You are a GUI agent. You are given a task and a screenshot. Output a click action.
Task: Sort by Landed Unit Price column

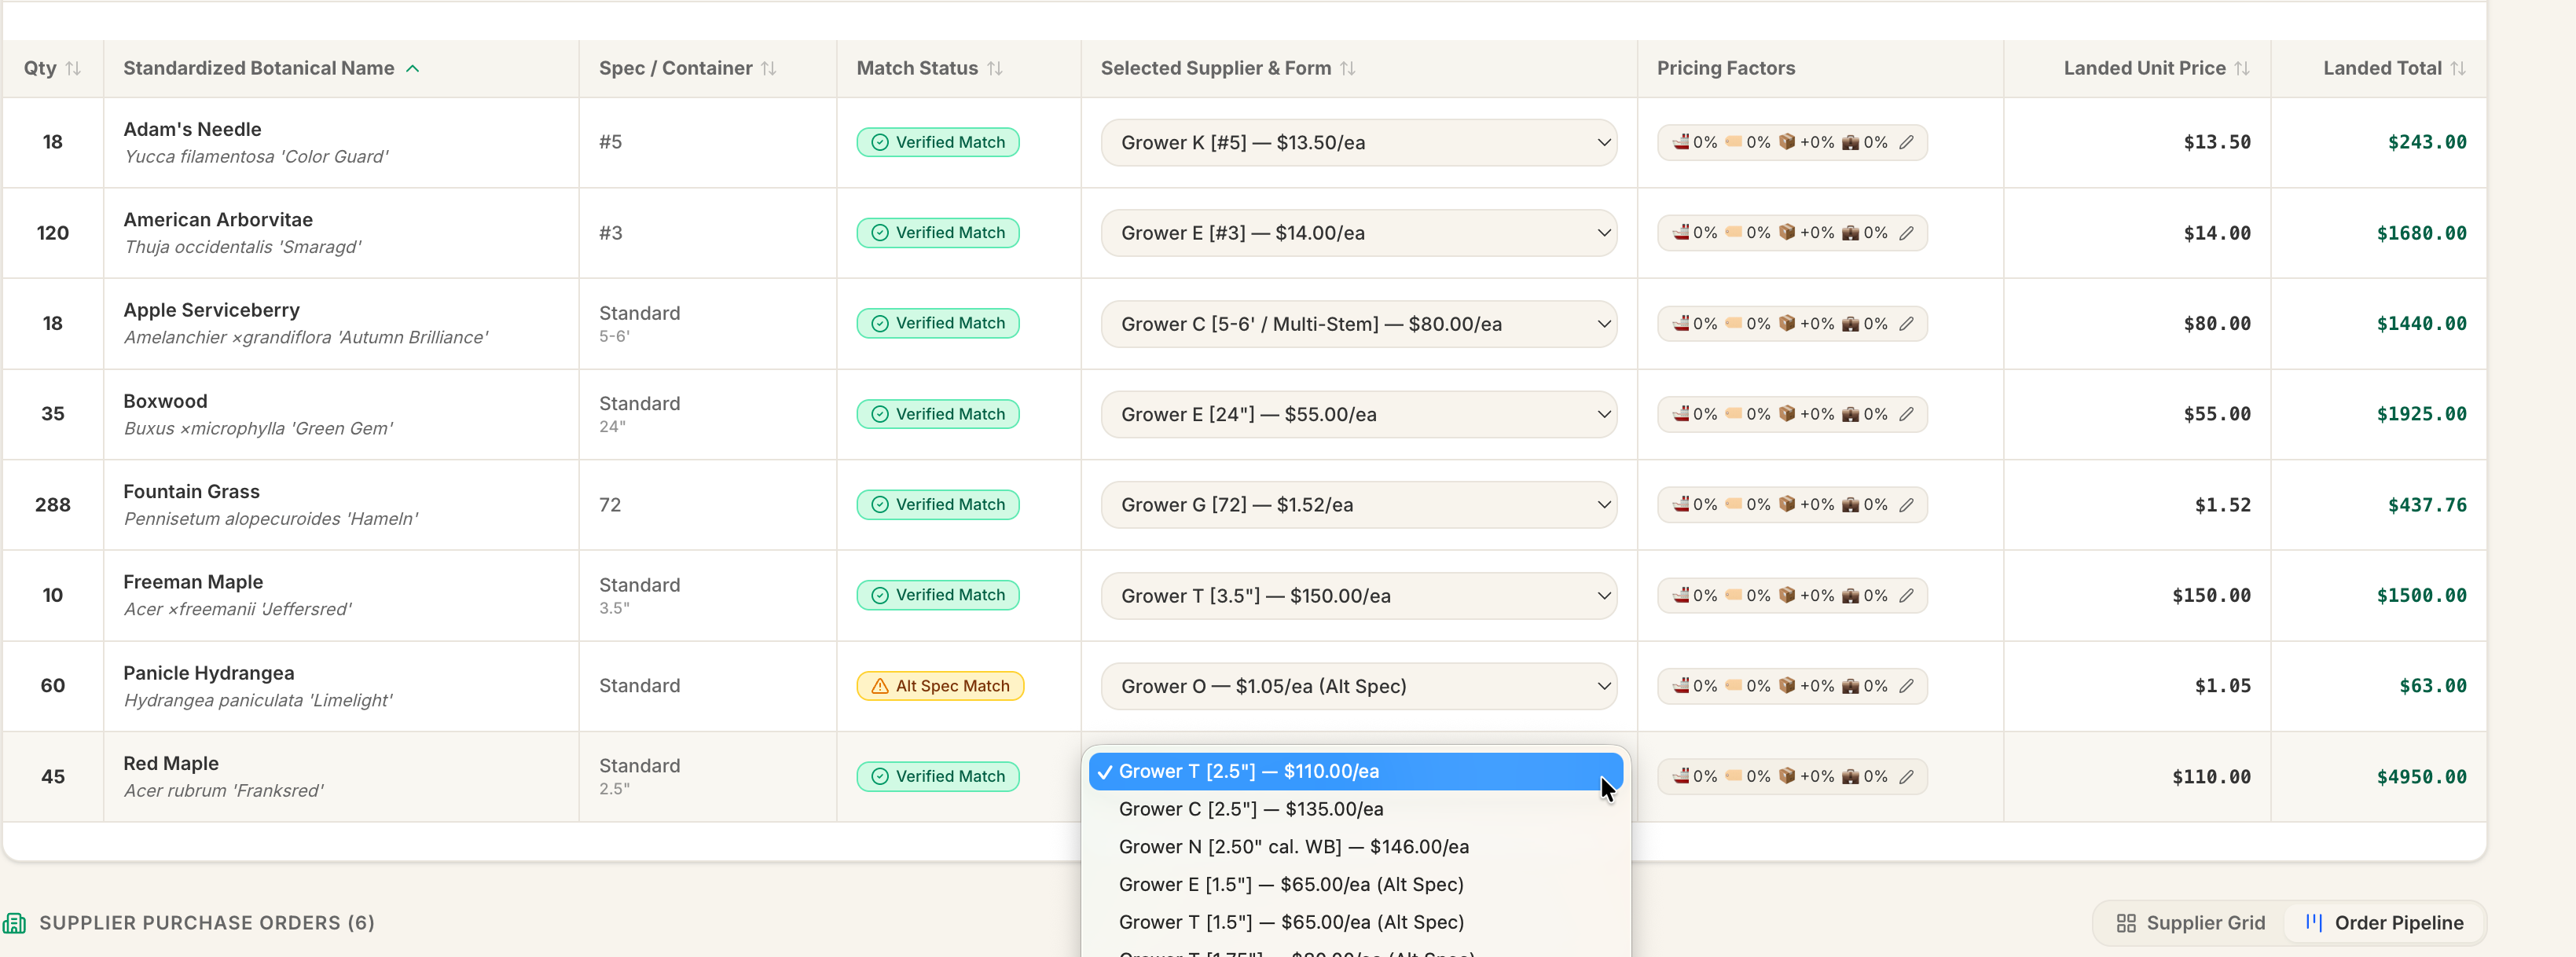point(2241,68)
